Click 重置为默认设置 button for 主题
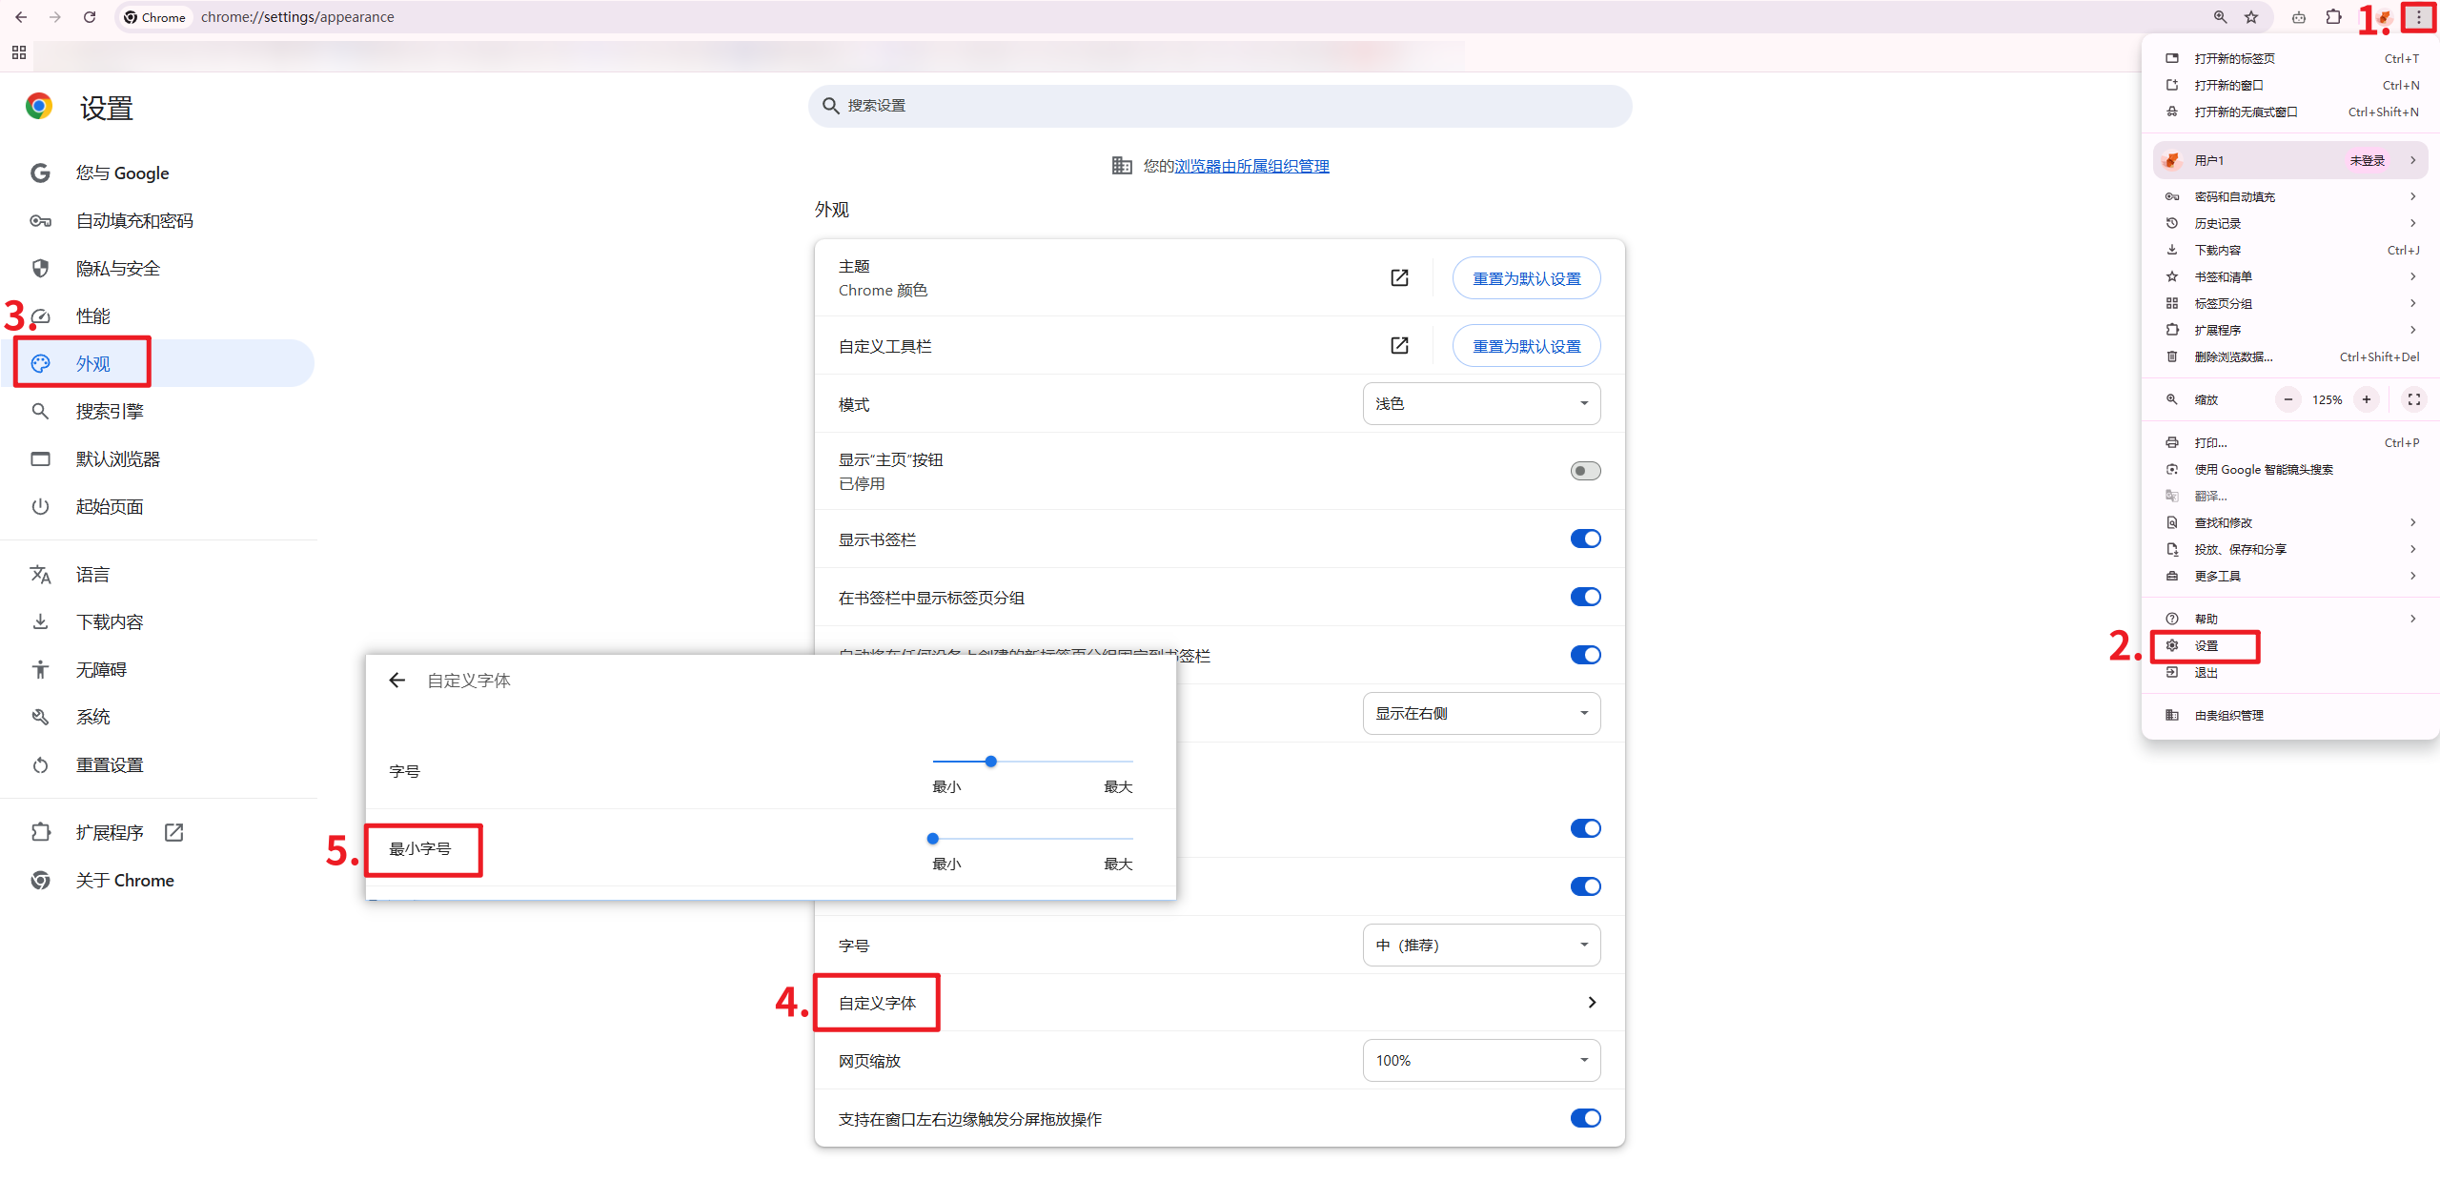The height and width of the screenshot is (1180, 2440). coord(1526,278)
